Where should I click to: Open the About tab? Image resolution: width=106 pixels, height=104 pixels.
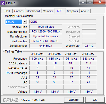tap(85, 11)
